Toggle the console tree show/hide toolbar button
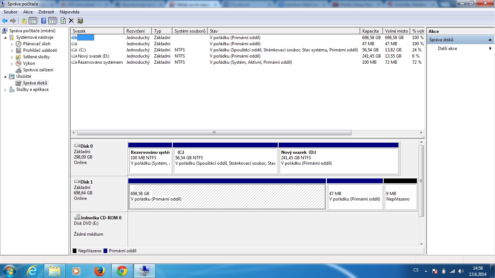The image size is (495, 278). click(x=33, y=21)
